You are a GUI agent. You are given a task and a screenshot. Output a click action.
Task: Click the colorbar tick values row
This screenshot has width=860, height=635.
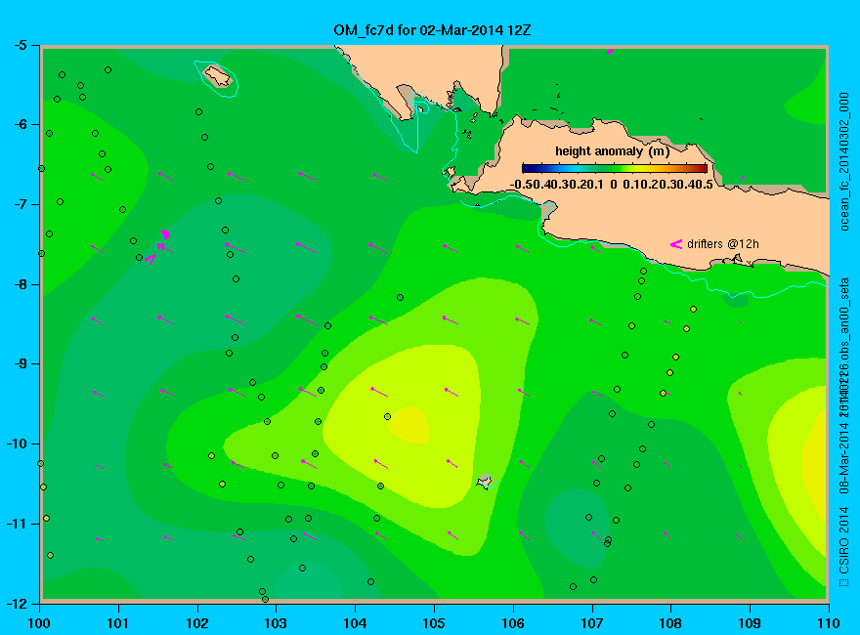pos(612,185)
